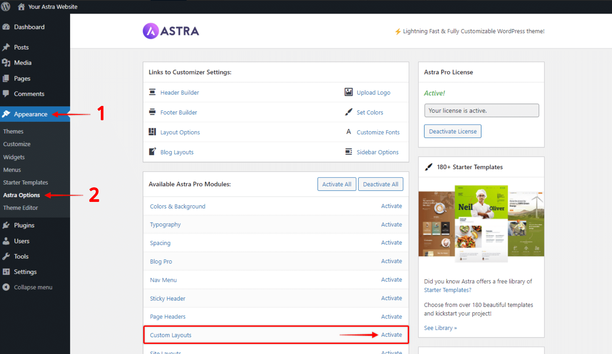
Task: Activate the Typography module
Action: tap(392, 224)
